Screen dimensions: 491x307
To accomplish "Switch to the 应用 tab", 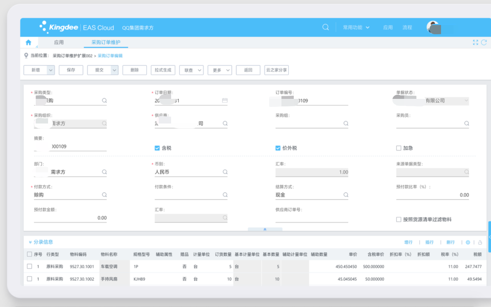I will pos(59,42).
